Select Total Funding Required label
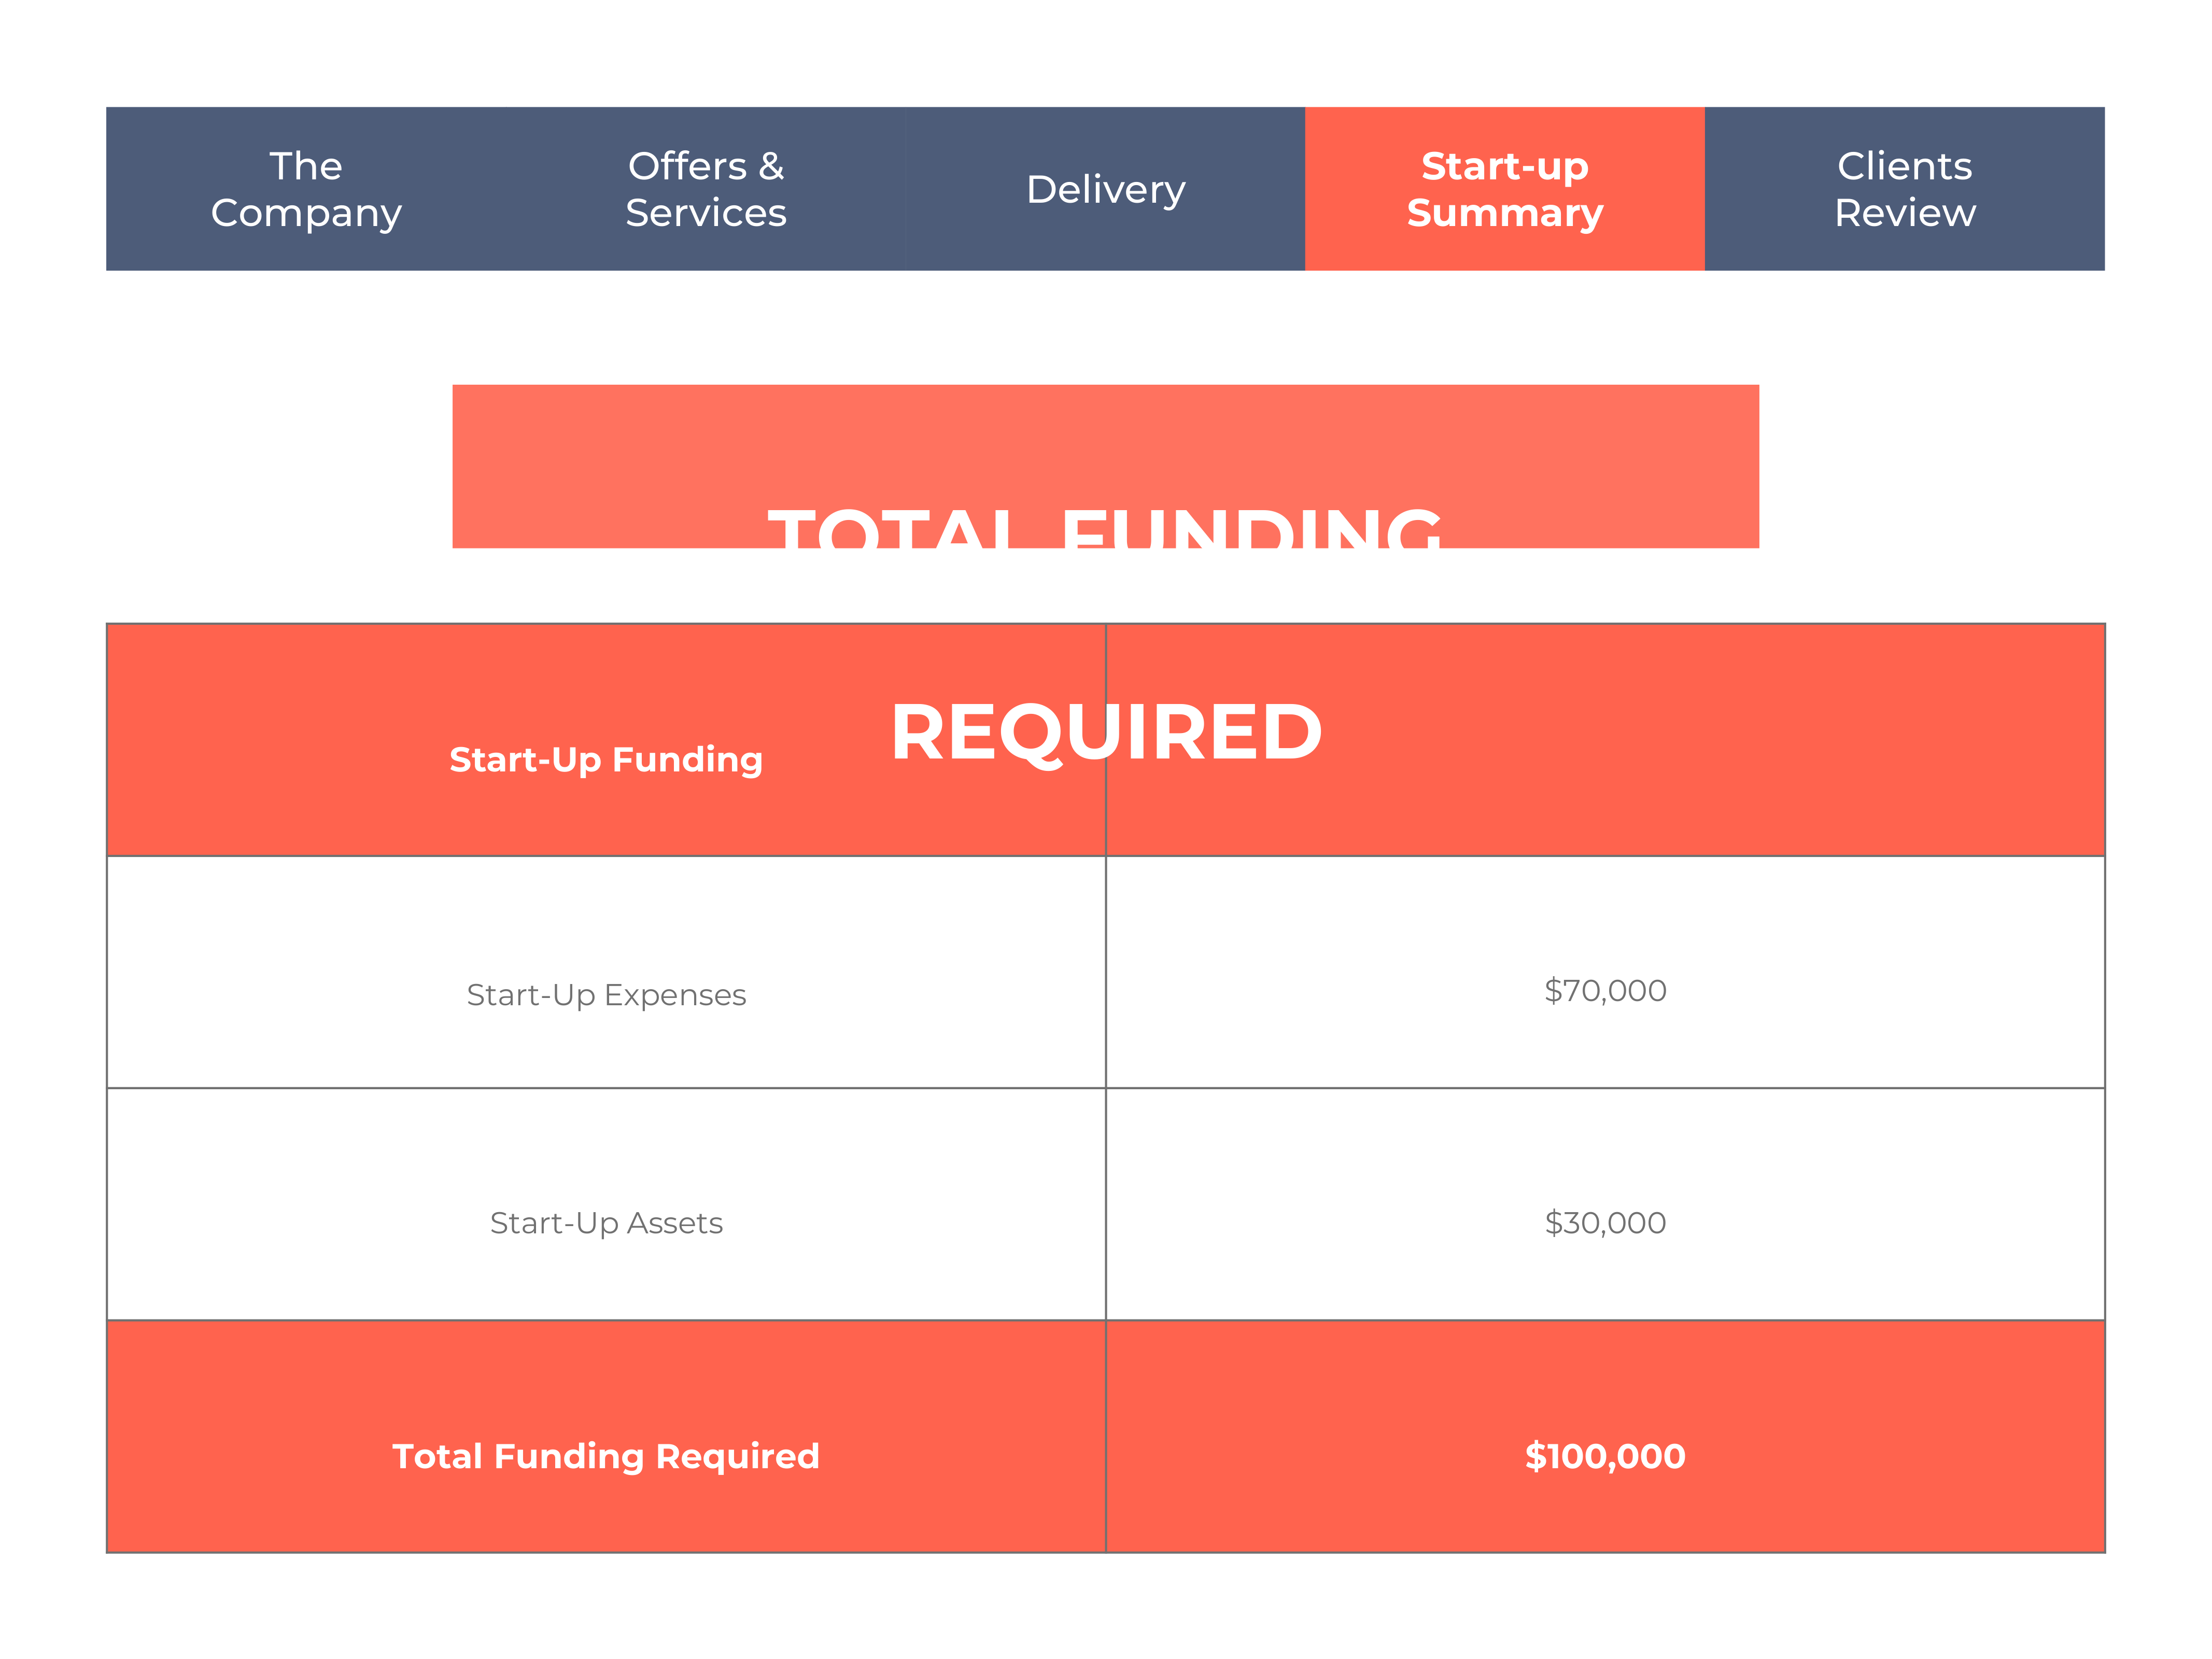2212x1659 pixels. (606, 1457)
